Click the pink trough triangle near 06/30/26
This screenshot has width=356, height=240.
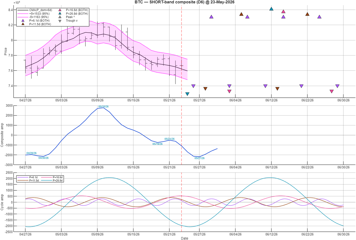point(331,91)
